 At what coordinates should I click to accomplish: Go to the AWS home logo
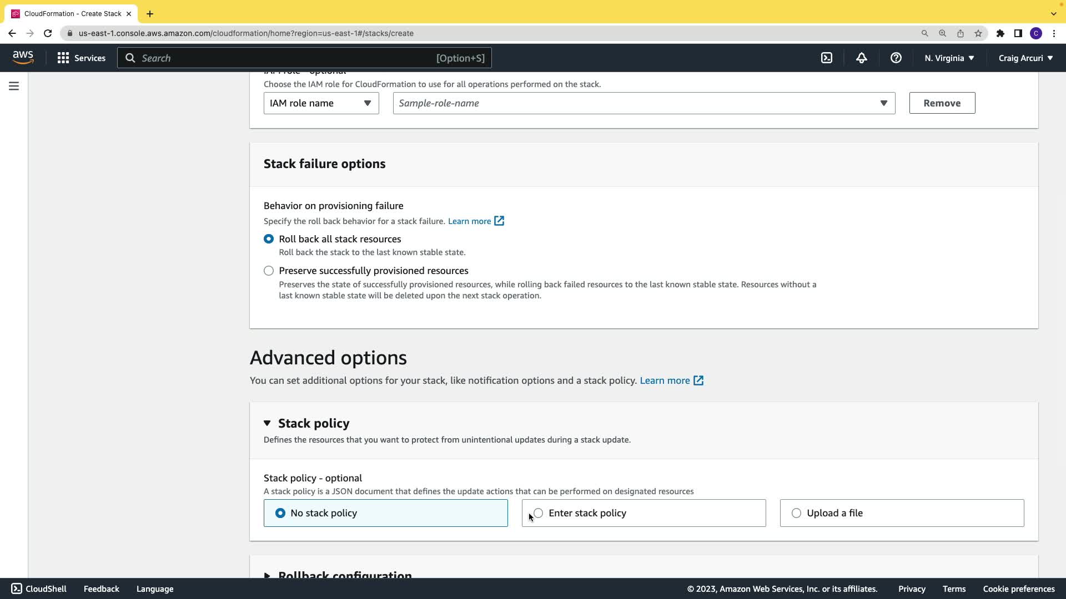coord(23,58)
